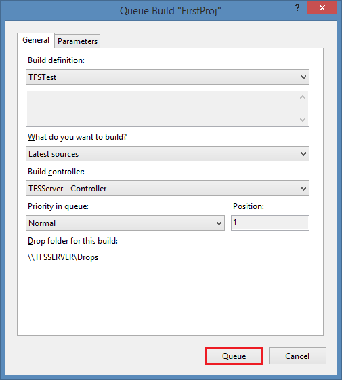The image size is (342, 380).
Task: Click the Build definition dropdown arrow
Action: 303,77
